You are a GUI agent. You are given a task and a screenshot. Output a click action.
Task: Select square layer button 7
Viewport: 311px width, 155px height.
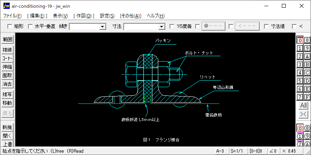300,97
